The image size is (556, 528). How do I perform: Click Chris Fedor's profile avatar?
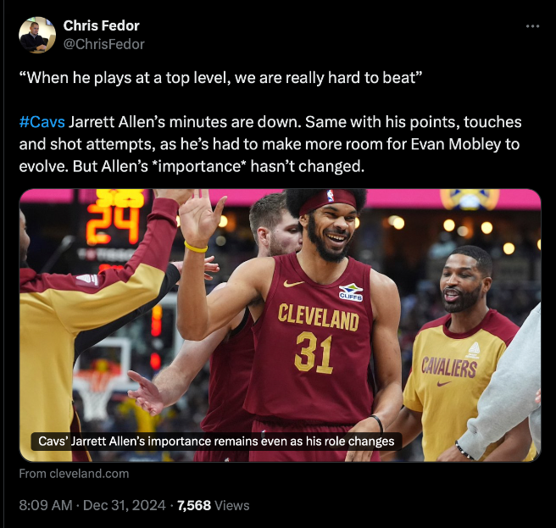click(x=37, y=35)
